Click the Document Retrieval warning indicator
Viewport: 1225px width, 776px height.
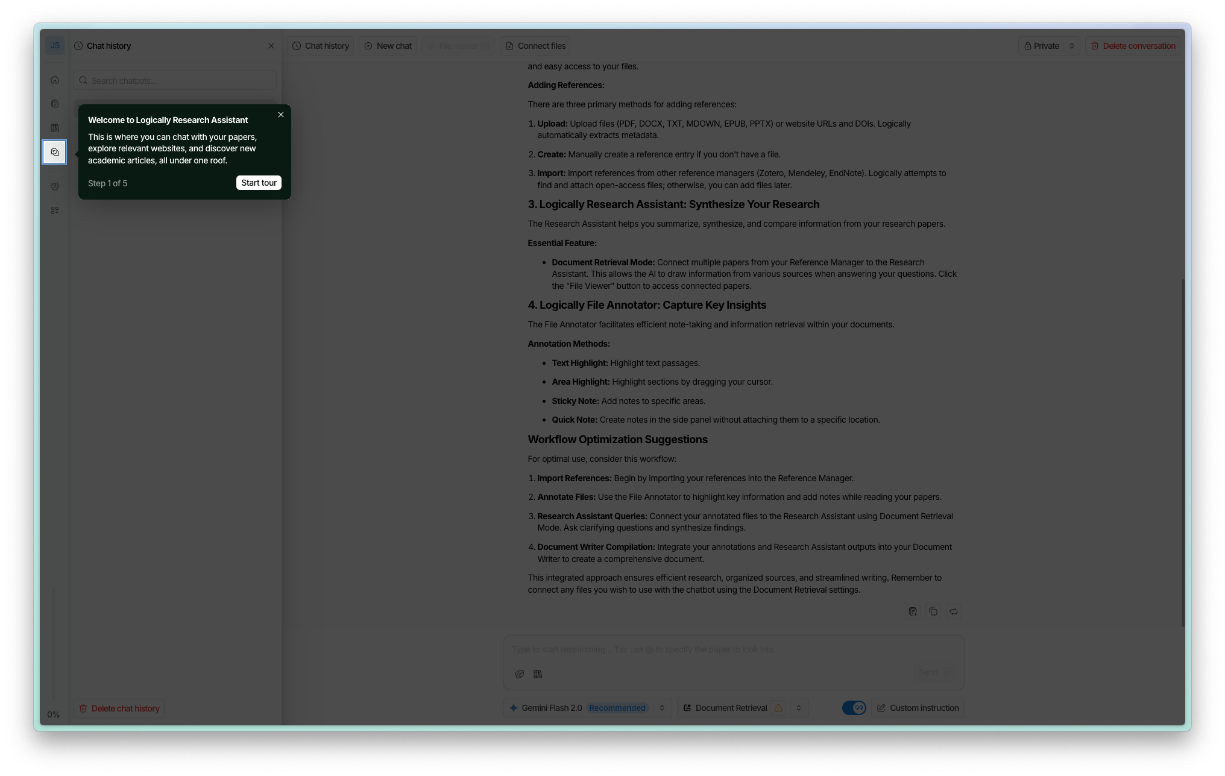[778, 708]
